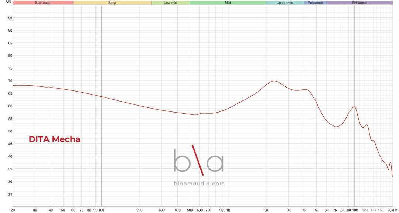Click the Bass frequency band label

click(x=112, y=3)
